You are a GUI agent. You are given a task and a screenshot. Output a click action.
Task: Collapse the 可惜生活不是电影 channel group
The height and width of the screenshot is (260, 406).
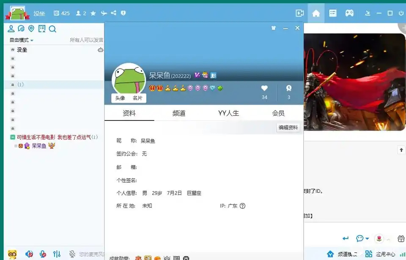(x=12, y=137)
